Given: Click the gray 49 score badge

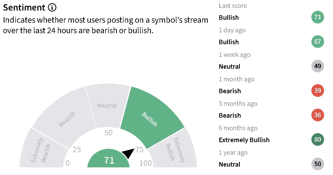Looking at the screenshot, I should [317, 66].
